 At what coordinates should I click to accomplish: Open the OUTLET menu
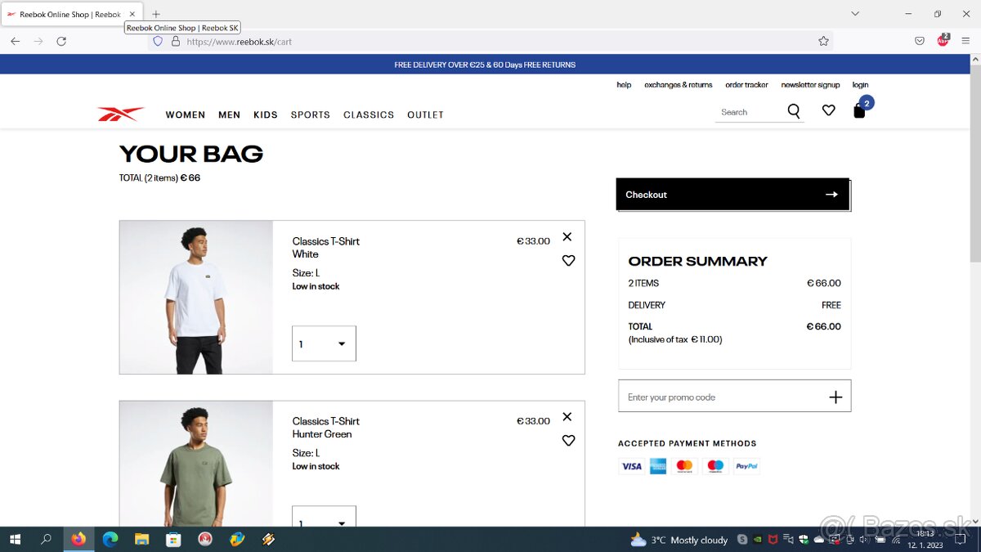[x=426, y=115]
